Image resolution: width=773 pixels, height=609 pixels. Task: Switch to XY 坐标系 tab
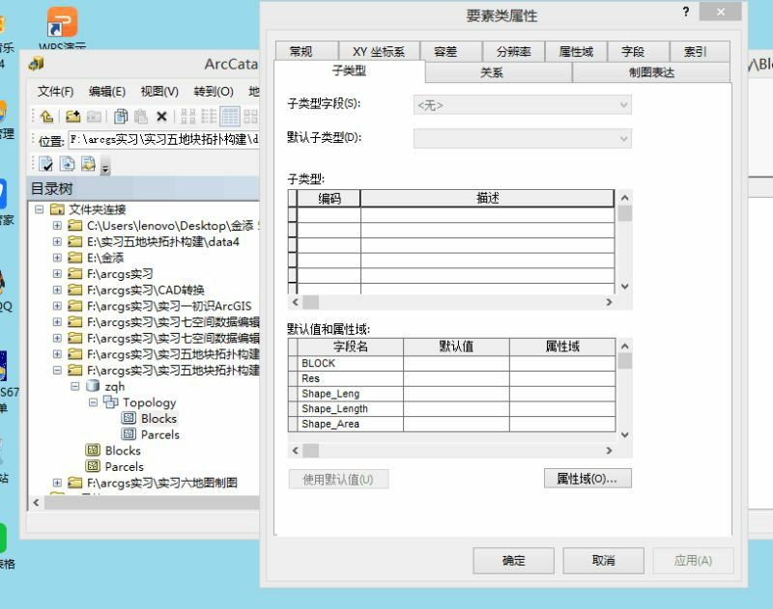coord(379,51)
